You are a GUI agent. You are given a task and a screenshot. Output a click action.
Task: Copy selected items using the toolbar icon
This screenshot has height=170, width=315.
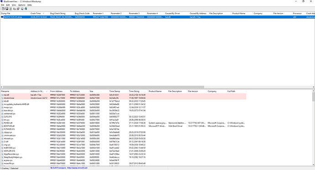(14, 9)
